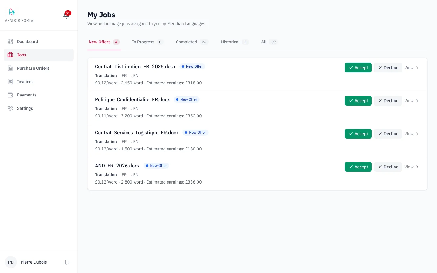Open Purchase Orders from the sidebar
This screenshot has height=273, width=437.
pyautogui.click(x=39, y=68)
